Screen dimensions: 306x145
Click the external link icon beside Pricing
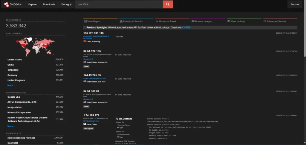click(71, 4)
